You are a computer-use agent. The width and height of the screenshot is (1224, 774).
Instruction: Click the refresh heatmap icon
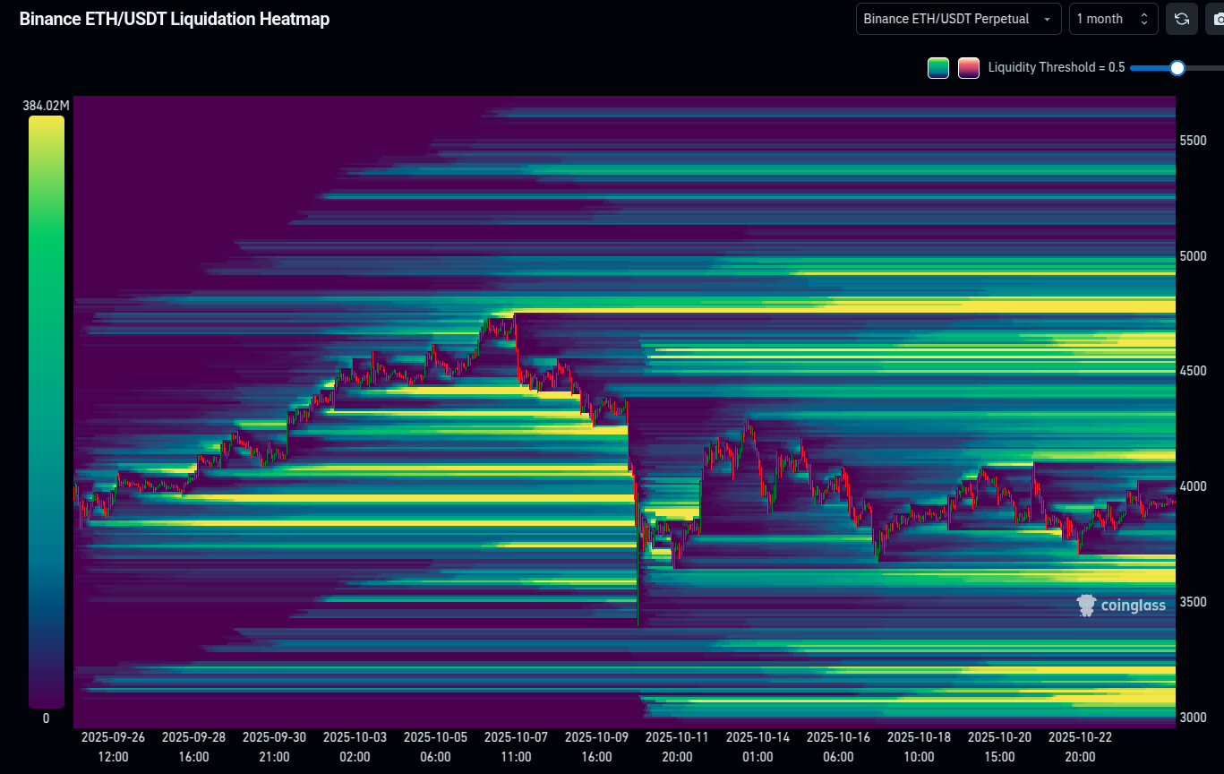click(x=1181, y=19)
